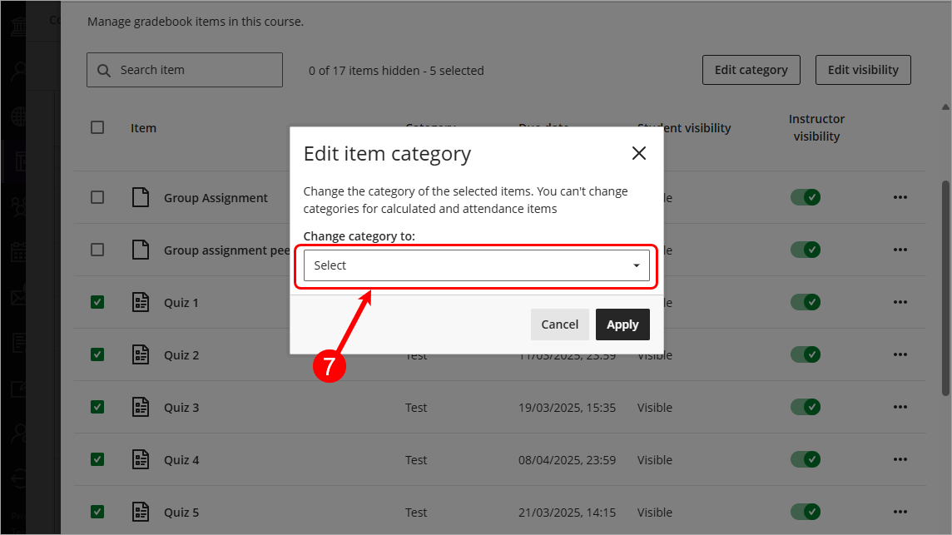Open more options menu for Quiz 5
Image resolution: width=952 pixels, height=535 pixels.
900,512
